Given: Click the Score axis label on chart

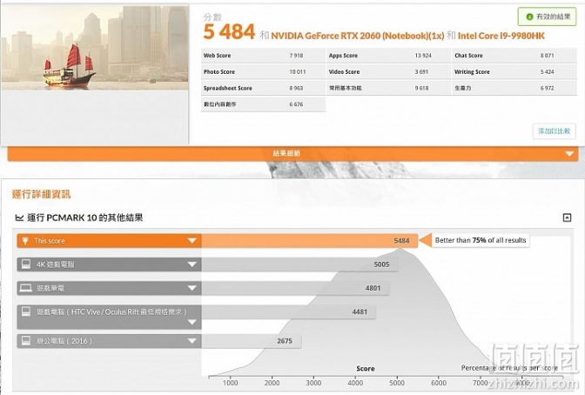Looking at the screenshot, I should tap(366, 369).
